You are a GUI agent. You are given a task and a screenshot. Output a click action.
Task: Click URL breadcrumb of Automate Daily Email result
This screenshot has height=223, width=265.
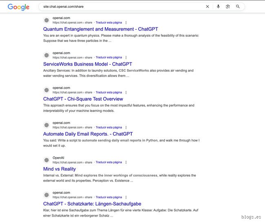coord(72,127)
